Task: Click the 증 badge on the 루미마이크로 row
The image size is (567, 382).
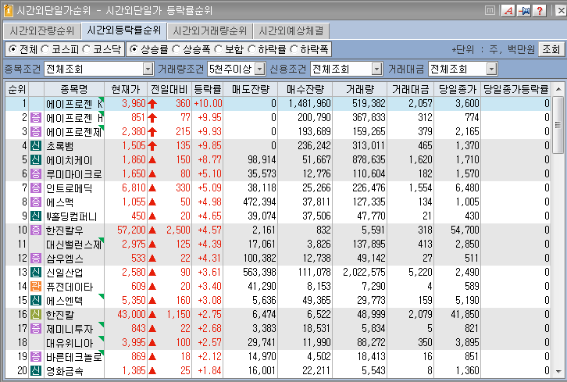Action: tap(35, 173)
